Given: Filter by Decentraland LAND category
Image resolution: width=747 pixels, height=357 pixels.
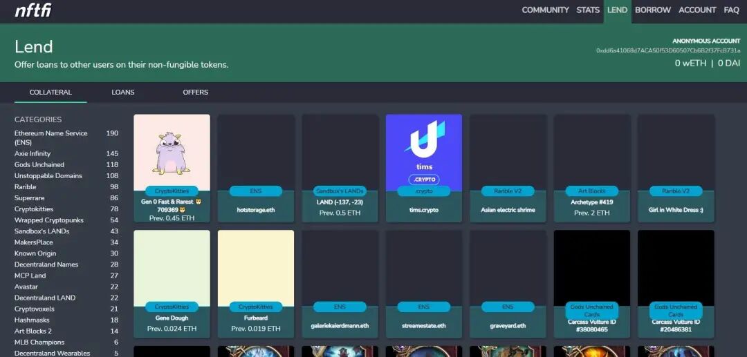Looking at the screenshot, I should (66, 298).
